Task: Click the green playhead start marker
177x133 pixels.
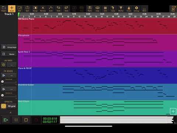Action: coord(19,14)
